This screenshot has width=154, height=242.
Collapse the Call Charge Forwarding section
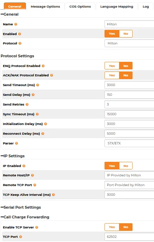2,217
